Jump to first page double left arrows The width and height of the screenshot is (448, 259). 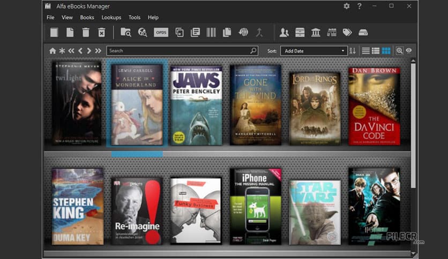[x=71, y=51]
